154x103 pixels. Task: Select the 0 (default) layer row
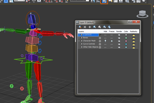pyautogui.click(x=108, y=35)
